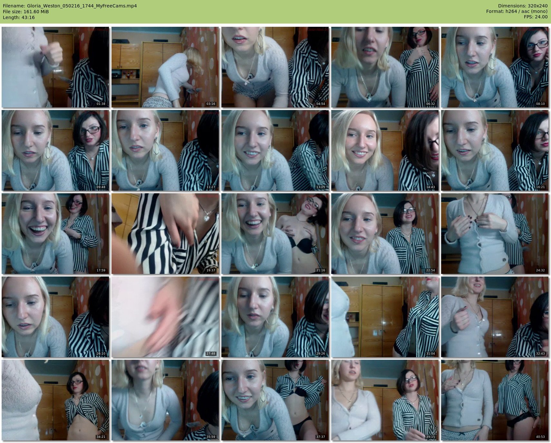
Task: Open the 31:04 frame
Action: pyautogui.click(x=385, y=317)
